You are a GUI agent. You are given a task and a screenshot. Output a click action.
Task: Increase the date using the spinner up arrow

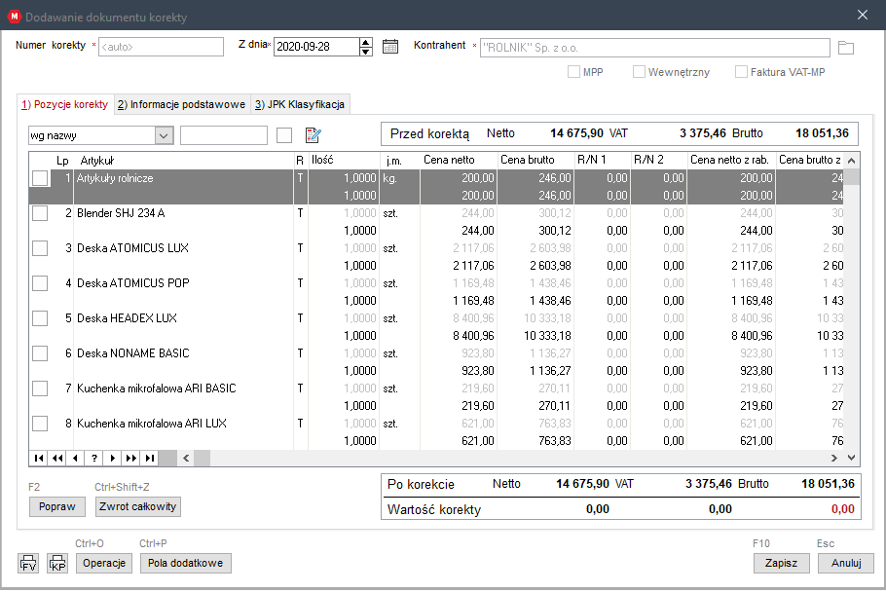pyautogui.click(x=366, y=42)
